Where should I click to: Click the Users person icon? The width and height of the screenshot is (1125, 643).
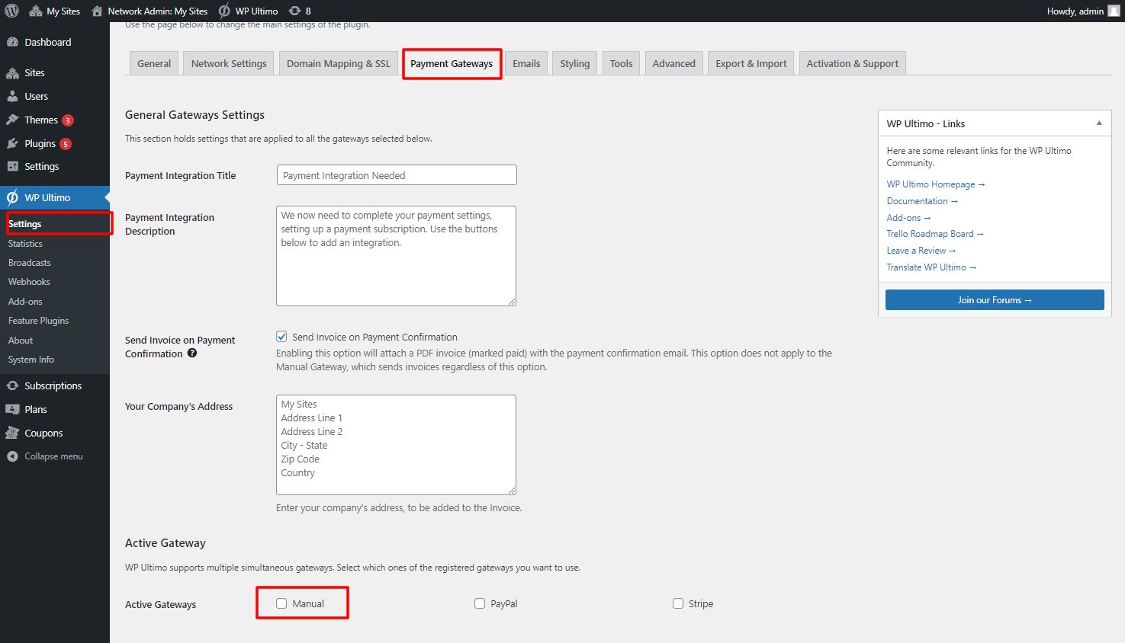point(12,96)
